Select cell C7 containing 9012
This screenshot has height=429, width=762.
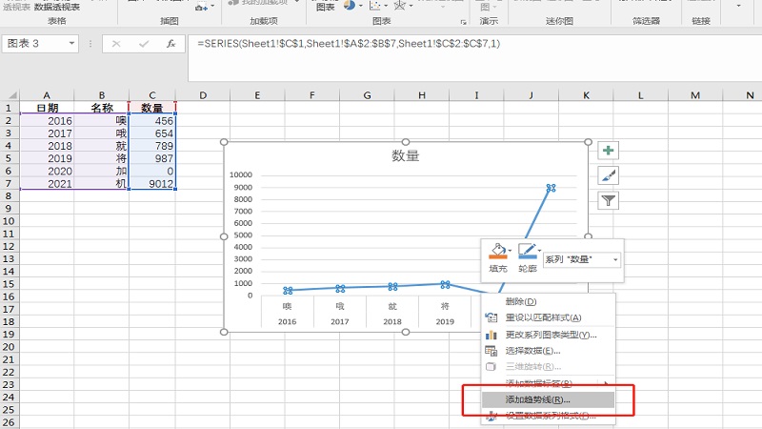[153, 183]
